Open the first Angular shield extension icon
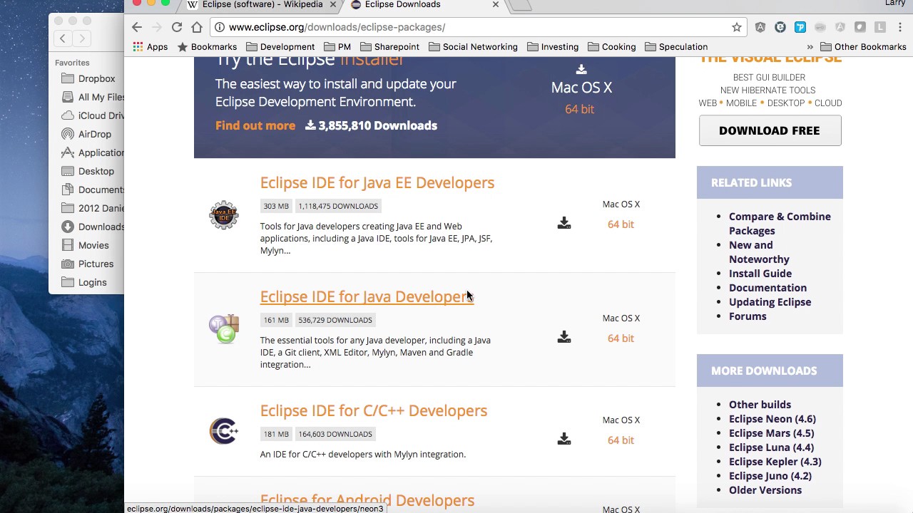The width and height of the screenshot is (913, 513). click(x=760, y=27)
